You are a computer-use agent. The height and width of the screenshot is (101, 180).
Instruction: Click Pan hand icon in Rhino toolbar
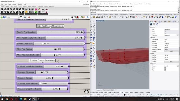click(x=115, y=17)
